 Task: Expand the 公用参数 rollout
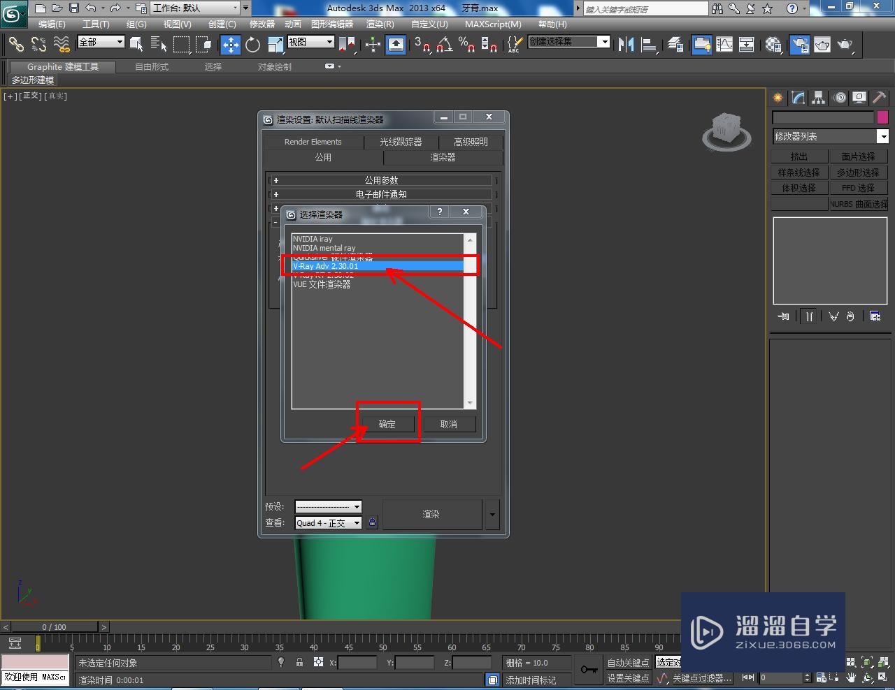tap(381, 180)
